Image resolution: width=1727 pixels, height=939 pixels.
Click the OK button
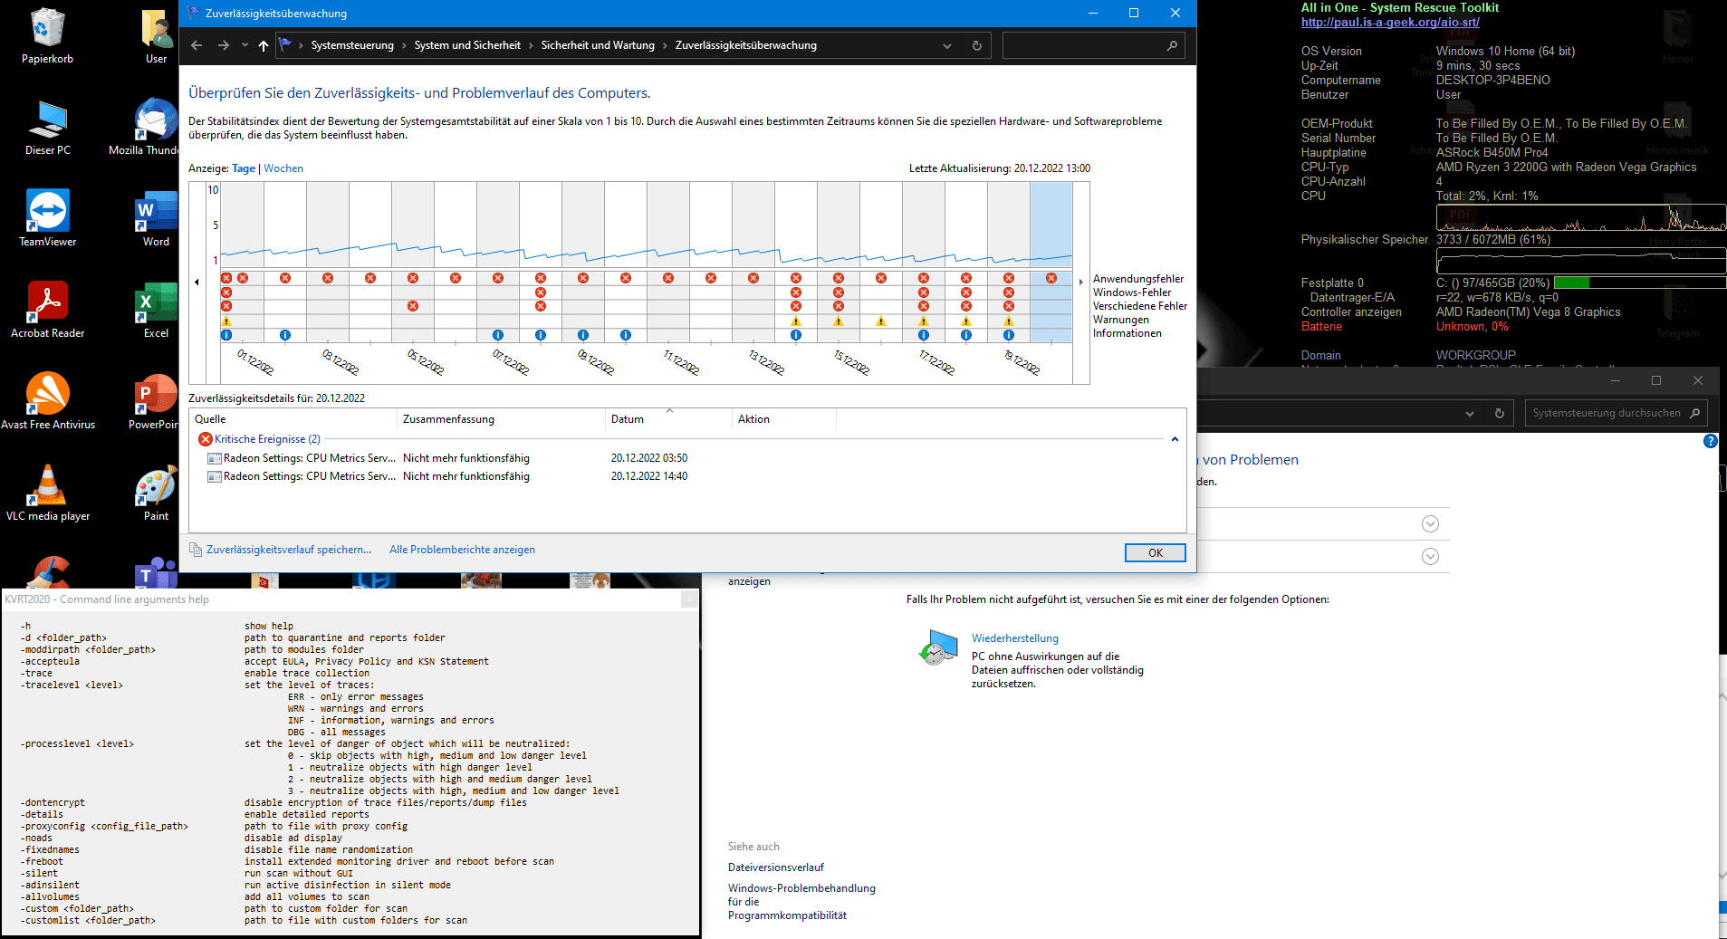(x=1155, y=553)
